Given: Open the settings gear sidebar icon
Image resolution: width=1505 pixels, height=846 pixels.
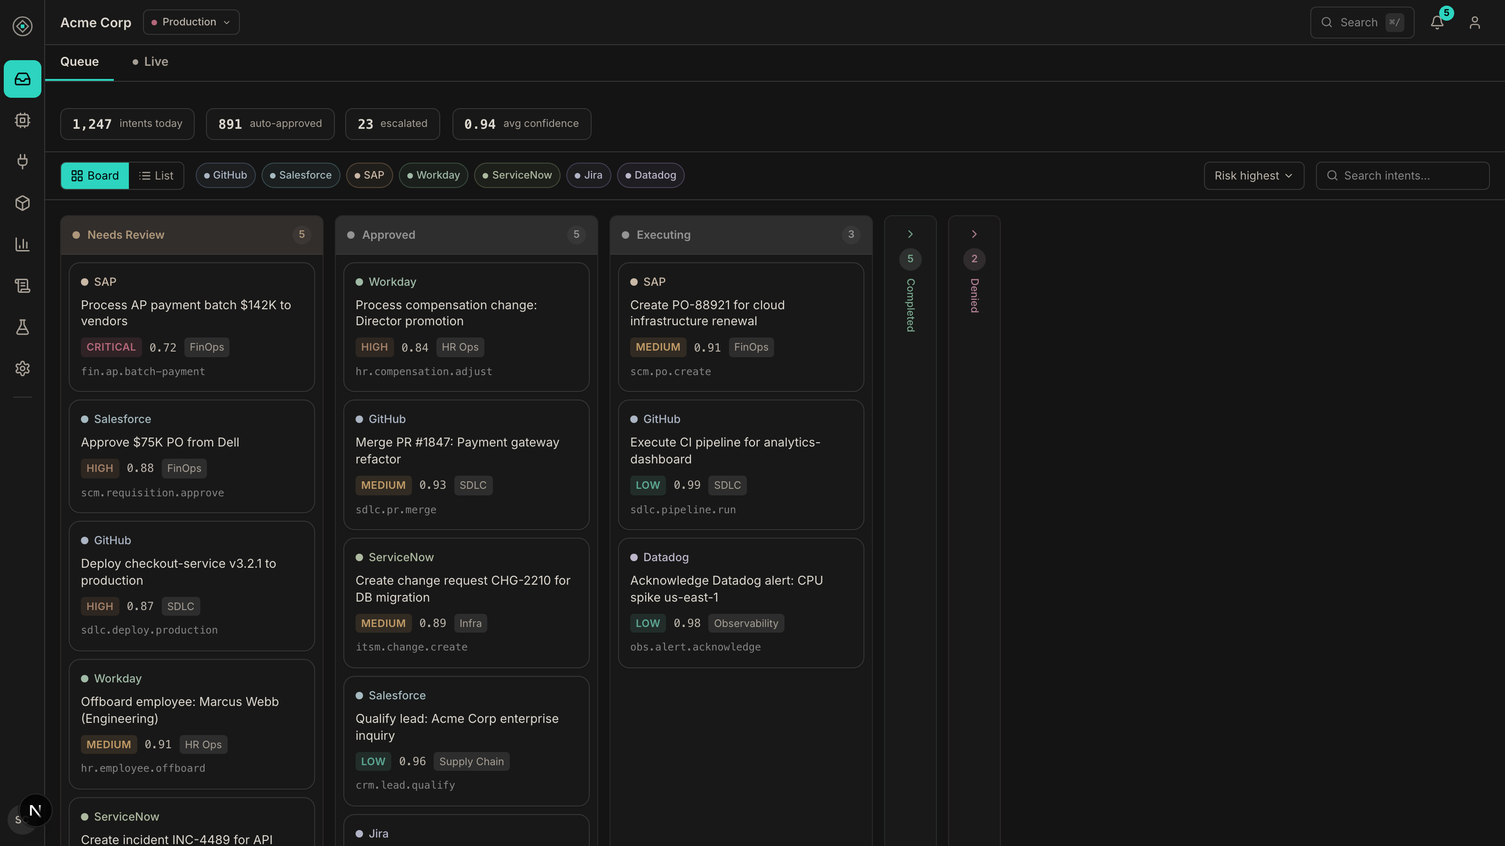Looking at the screenshot, I should coord(22,368).
